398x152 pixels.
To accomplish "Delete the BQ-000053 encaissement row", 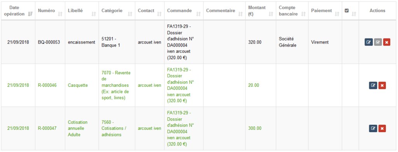I will pyautogui.click(x=387, y=42).
